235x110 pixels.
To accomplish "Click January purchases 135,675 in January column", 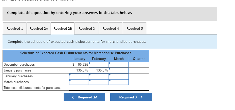I will pyautogui.click(x=79, y=70).
